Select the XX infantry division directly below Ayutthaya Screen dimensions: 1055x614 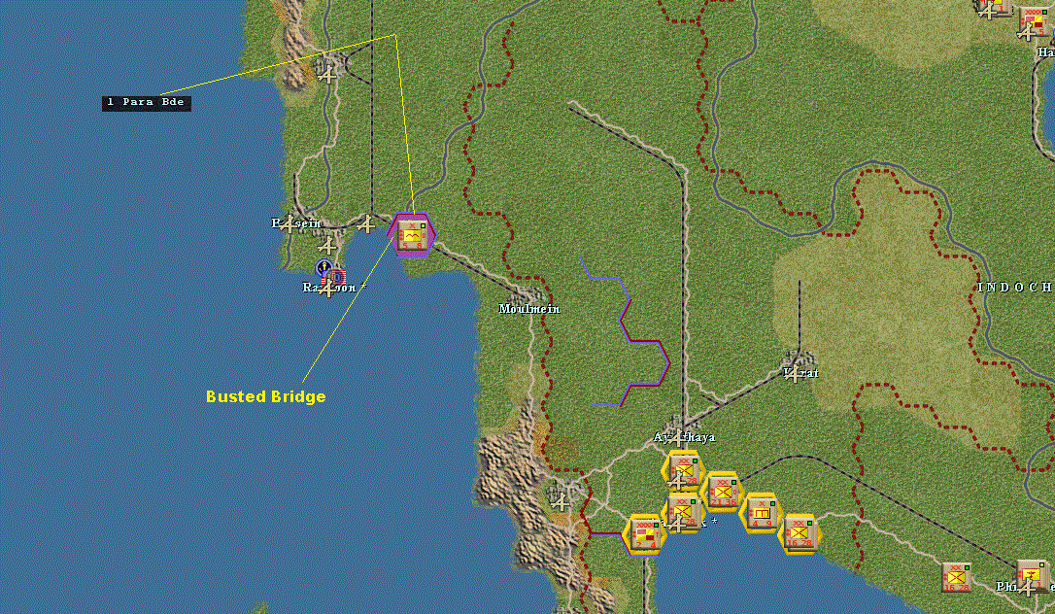pos(682,470)
